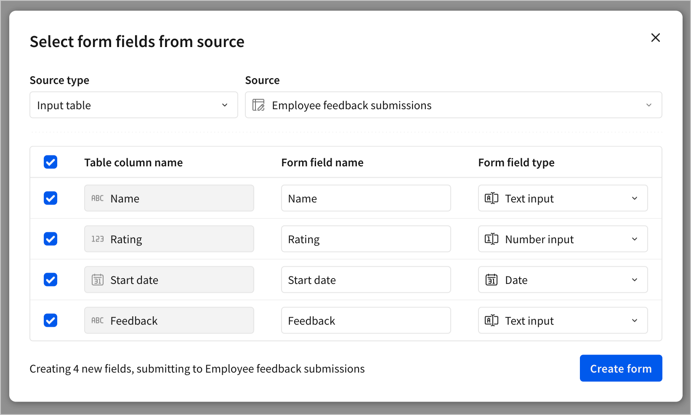691x415 pixels.
Task: Click the Create form button
Action: 621,368
